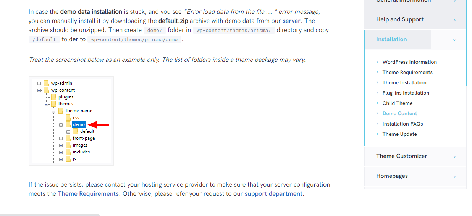Follow the server download link
The width and height of the screenshot is (472, 216).
point(291,21)
